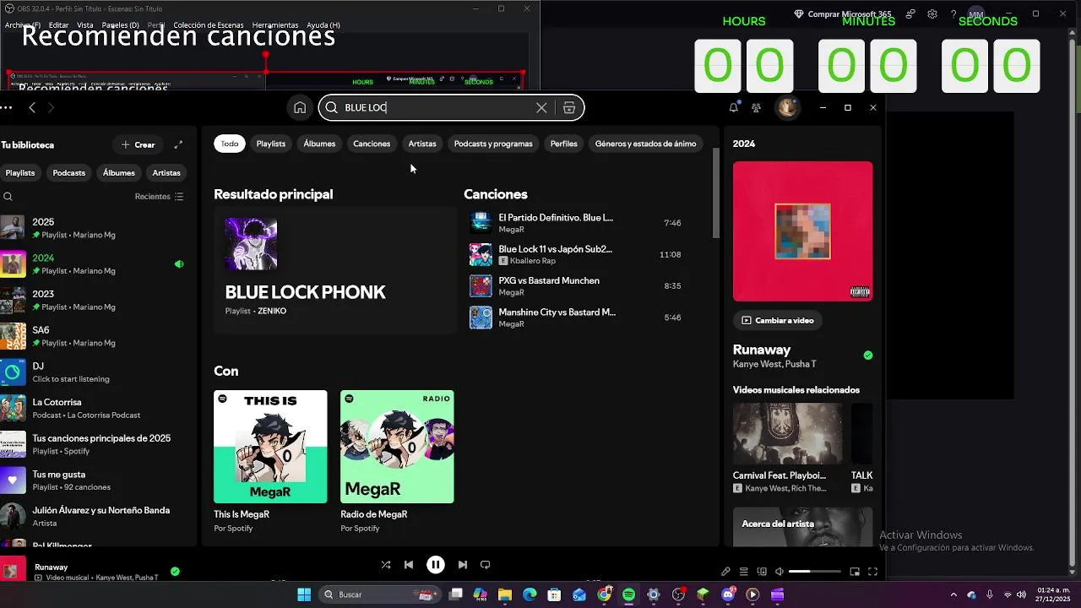Select the Todo filter tab

230,144
